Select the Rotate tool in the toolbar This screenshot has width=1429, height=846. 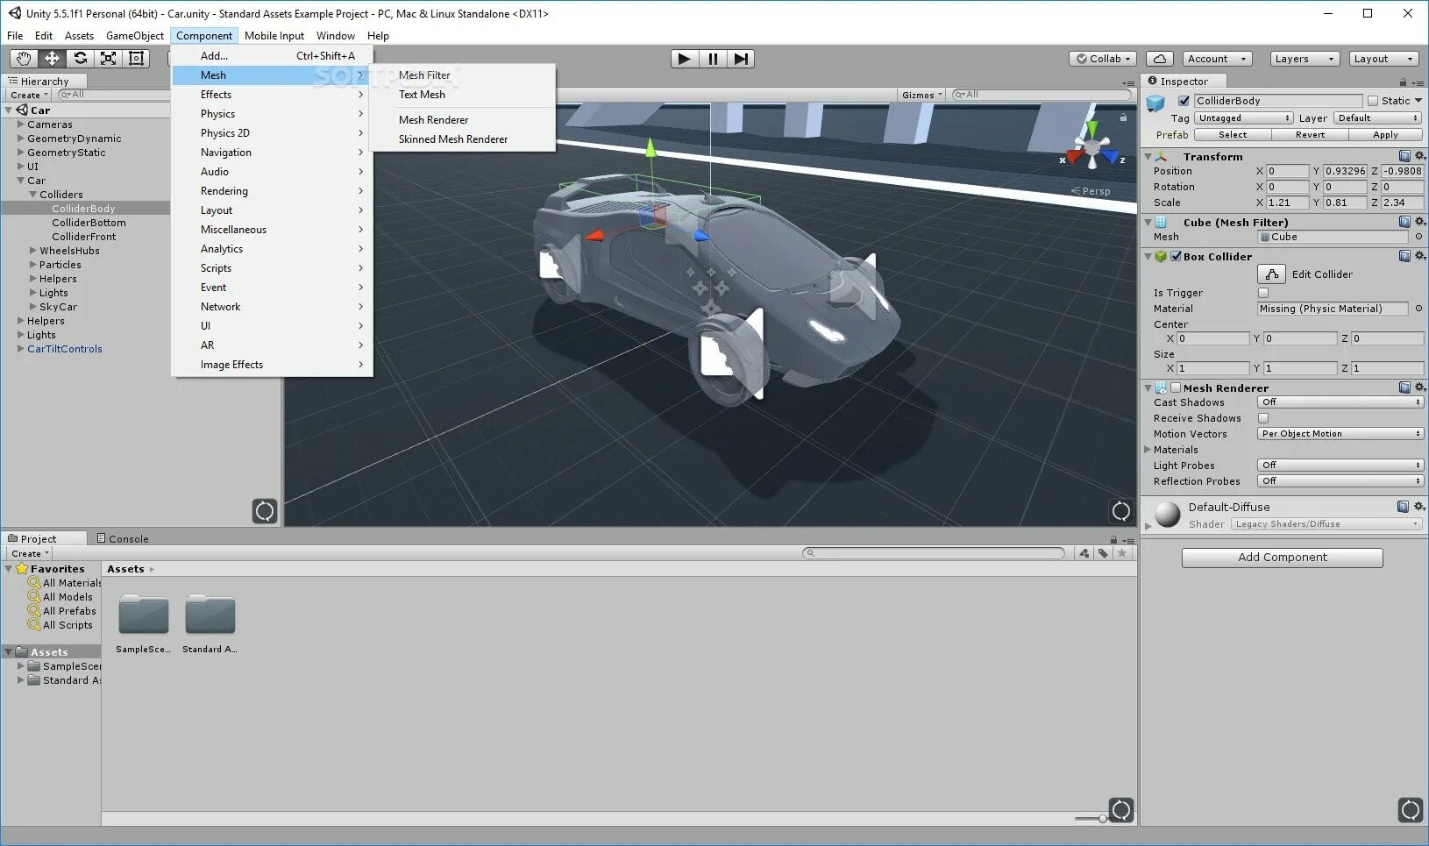pyautogui.click(x=80, y=59)
